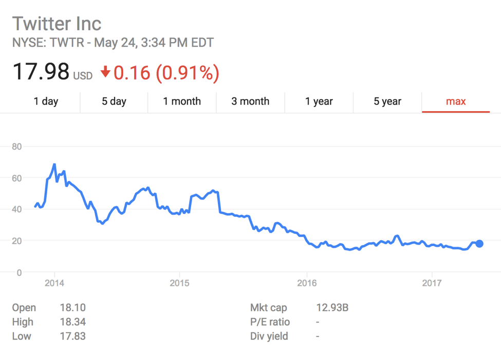Click the chart peak near early 2014
Image resolution: width=501 pixels, height=362 pixels.
point(54,165)
